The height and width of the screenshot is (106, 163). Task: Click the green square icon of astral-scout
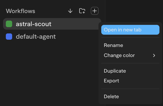click(x=9, y=24)
